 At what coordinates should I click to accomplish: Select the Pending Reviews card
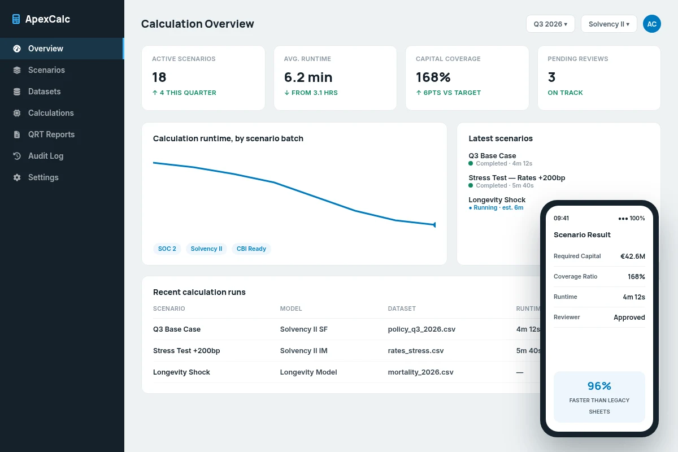[x=599, y=78]
